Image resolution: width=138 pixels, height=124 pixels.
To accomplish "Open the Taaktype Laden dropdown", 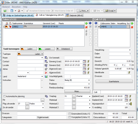I will (x=30, y=54).
